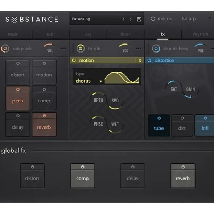The image size is (214, 214).
Task: Select the fx tab
Action: coord(162,34)
